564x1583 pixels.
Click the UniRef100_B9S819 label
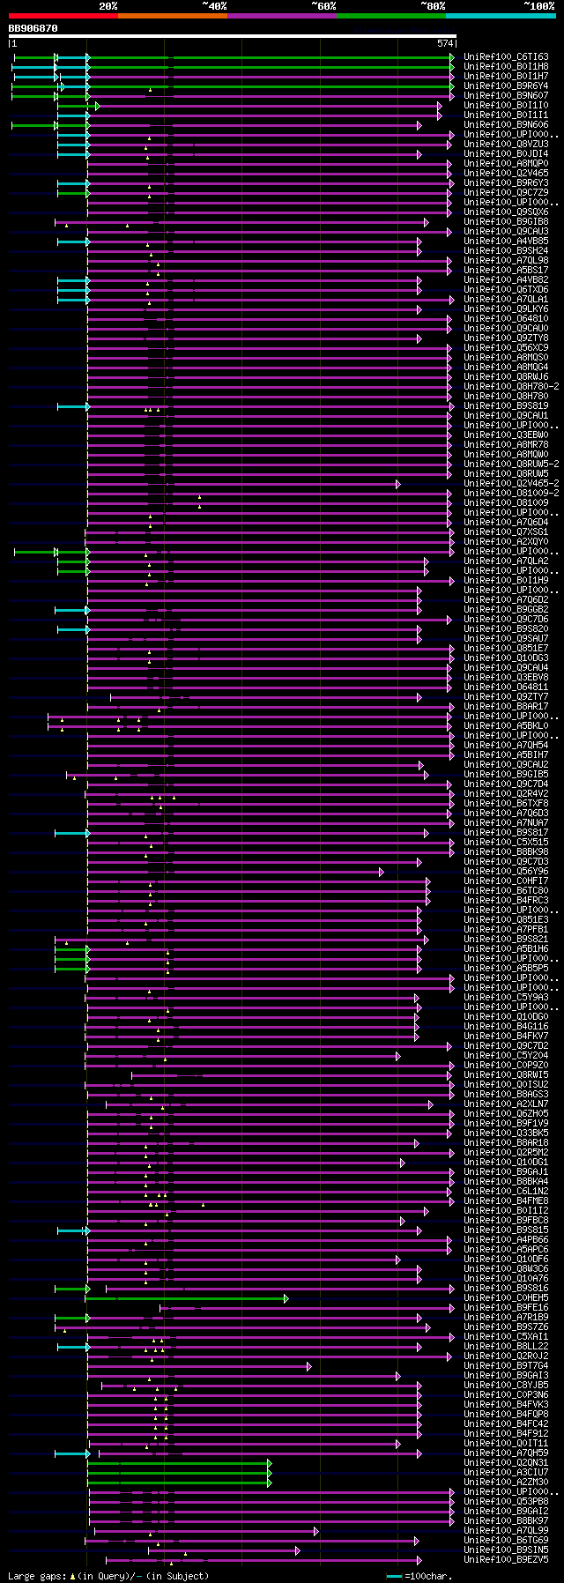506,406
